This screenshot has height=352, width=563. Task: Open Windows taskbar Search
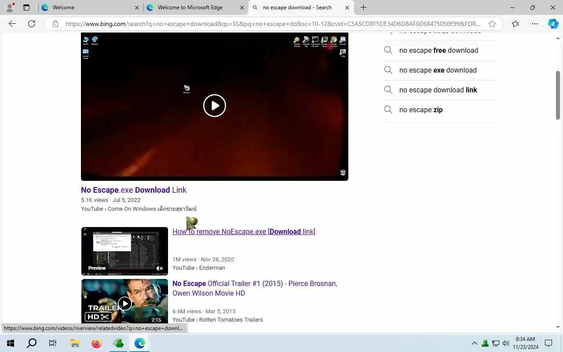pos(32,343)
